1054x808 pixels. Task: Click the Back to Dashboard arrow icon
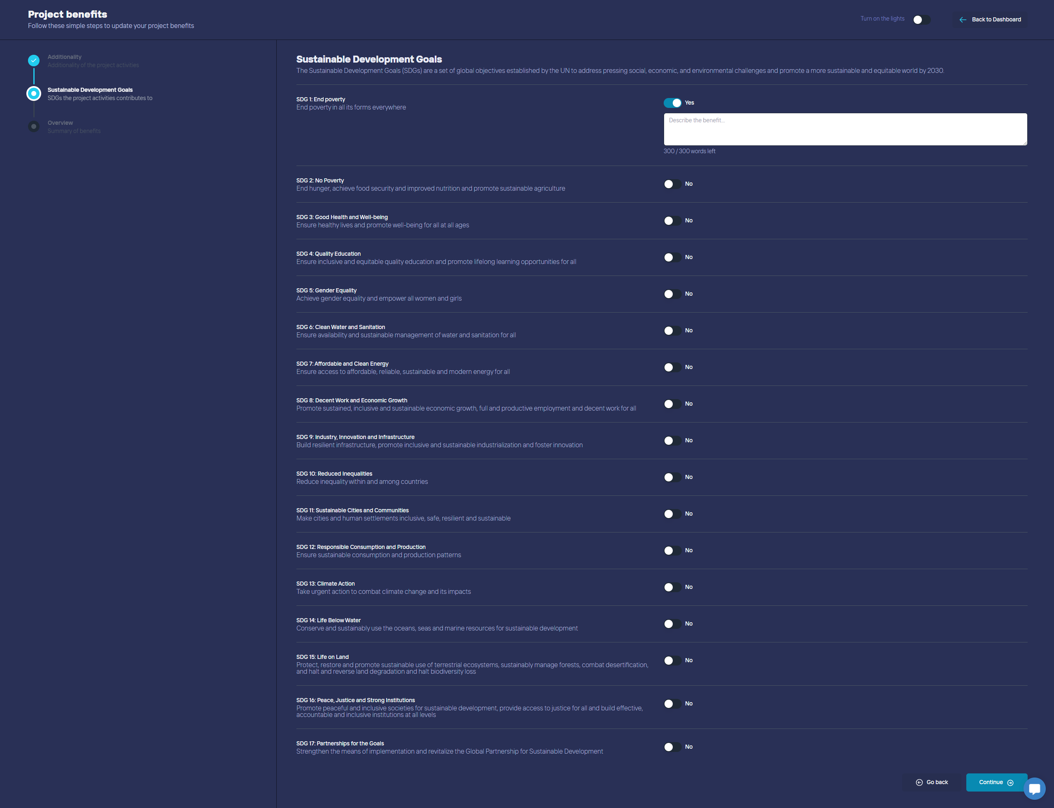963,20
